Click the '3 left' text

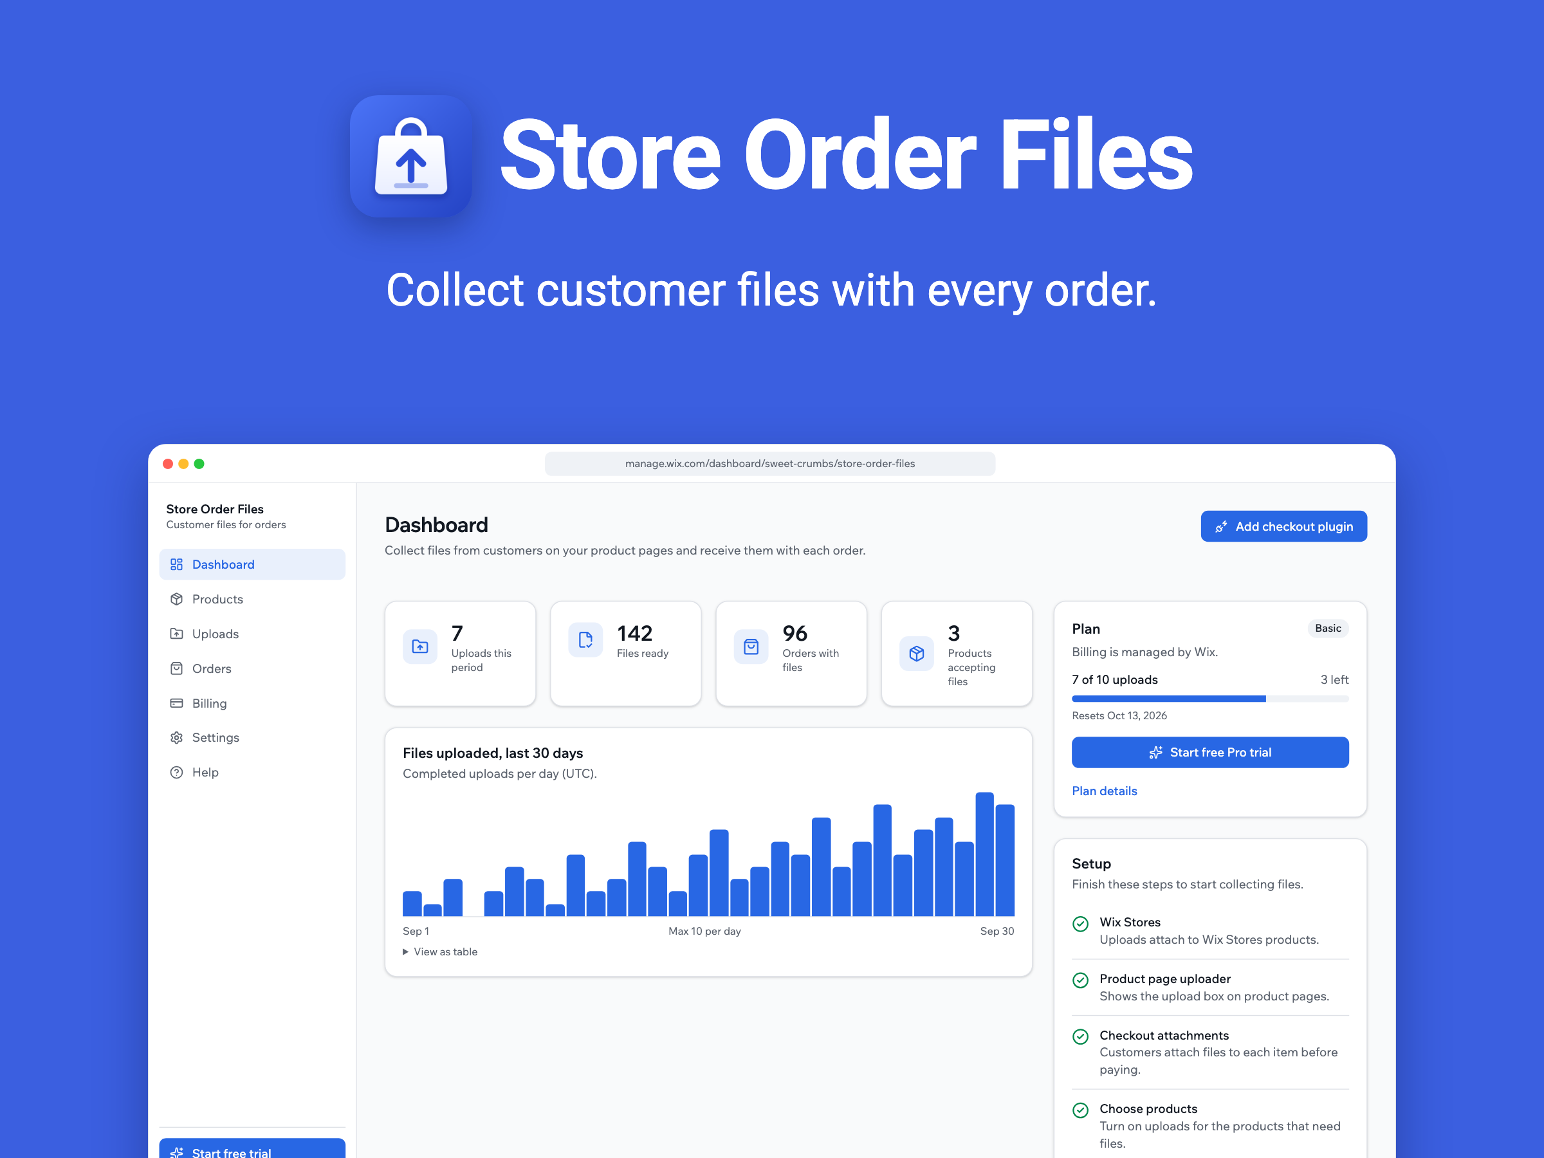click(1334, 679)
